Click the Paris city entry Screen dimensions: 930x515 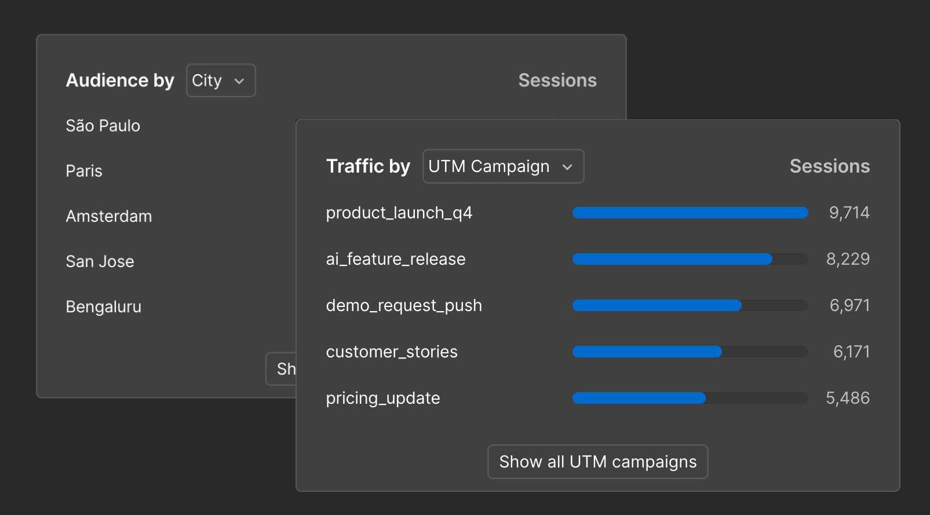(84, 171)
